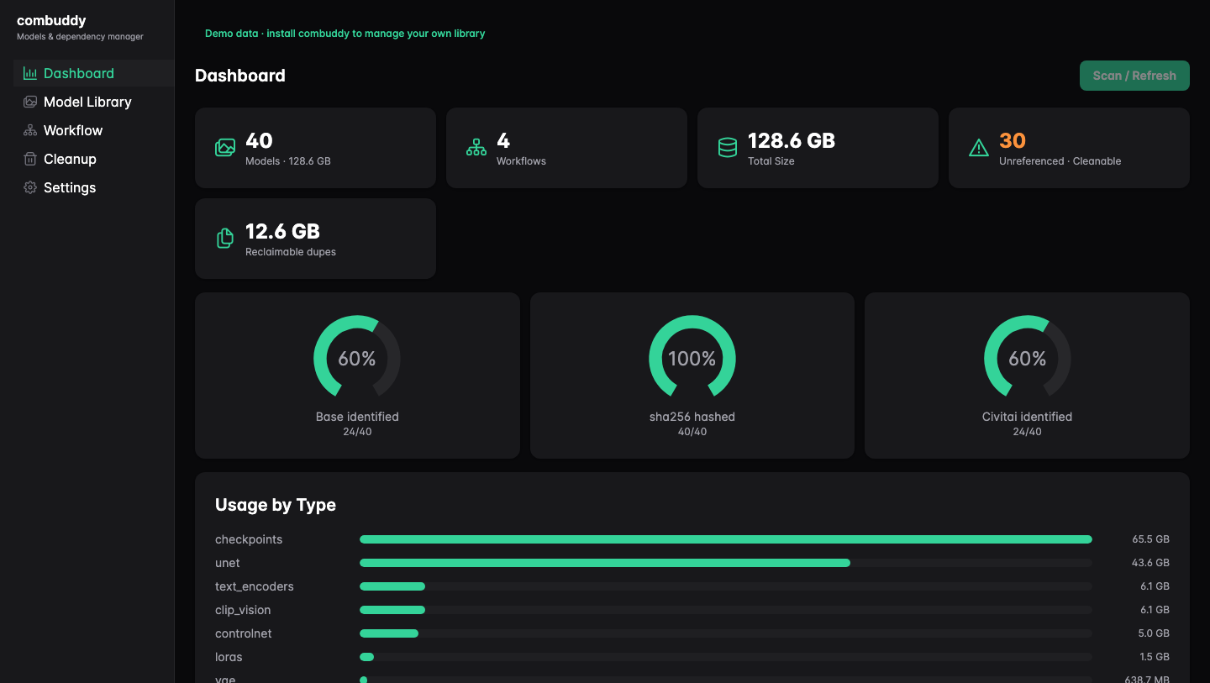
Task: Click the checkpoints usage bar
Action: (x=726, y=539)
